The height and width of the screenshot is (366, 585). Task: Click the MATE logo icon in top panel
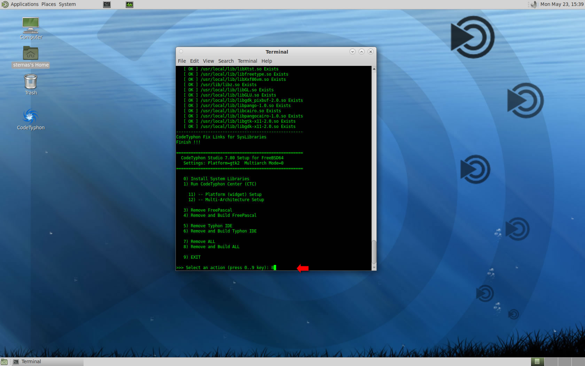tap(5, 4)
